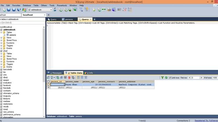
Task: Click the person_name column header
Action: [74, 82]
